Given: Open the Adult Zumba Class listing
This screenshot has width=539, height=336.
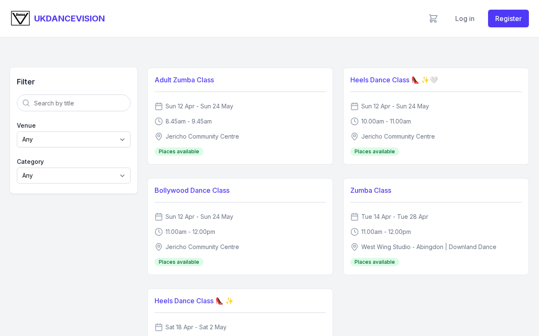Looking at the screenshot, I should (x=184, y=80).
